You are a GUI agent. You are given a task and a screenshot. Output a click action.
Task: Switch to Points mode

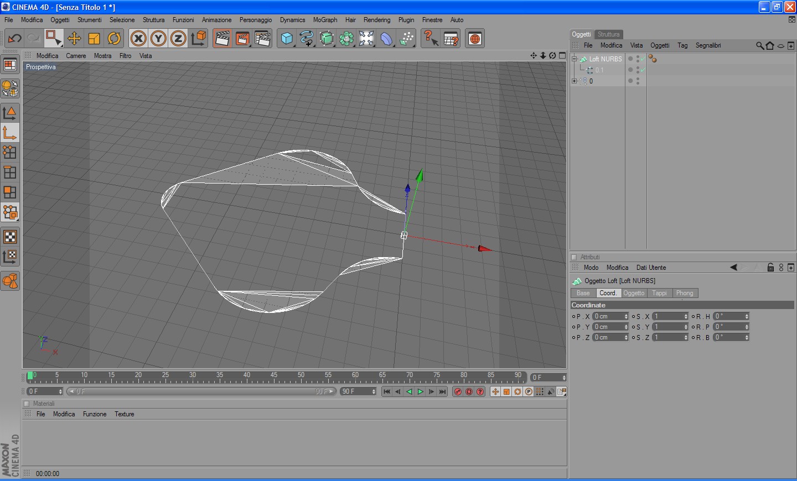click(x=10, y=152)
